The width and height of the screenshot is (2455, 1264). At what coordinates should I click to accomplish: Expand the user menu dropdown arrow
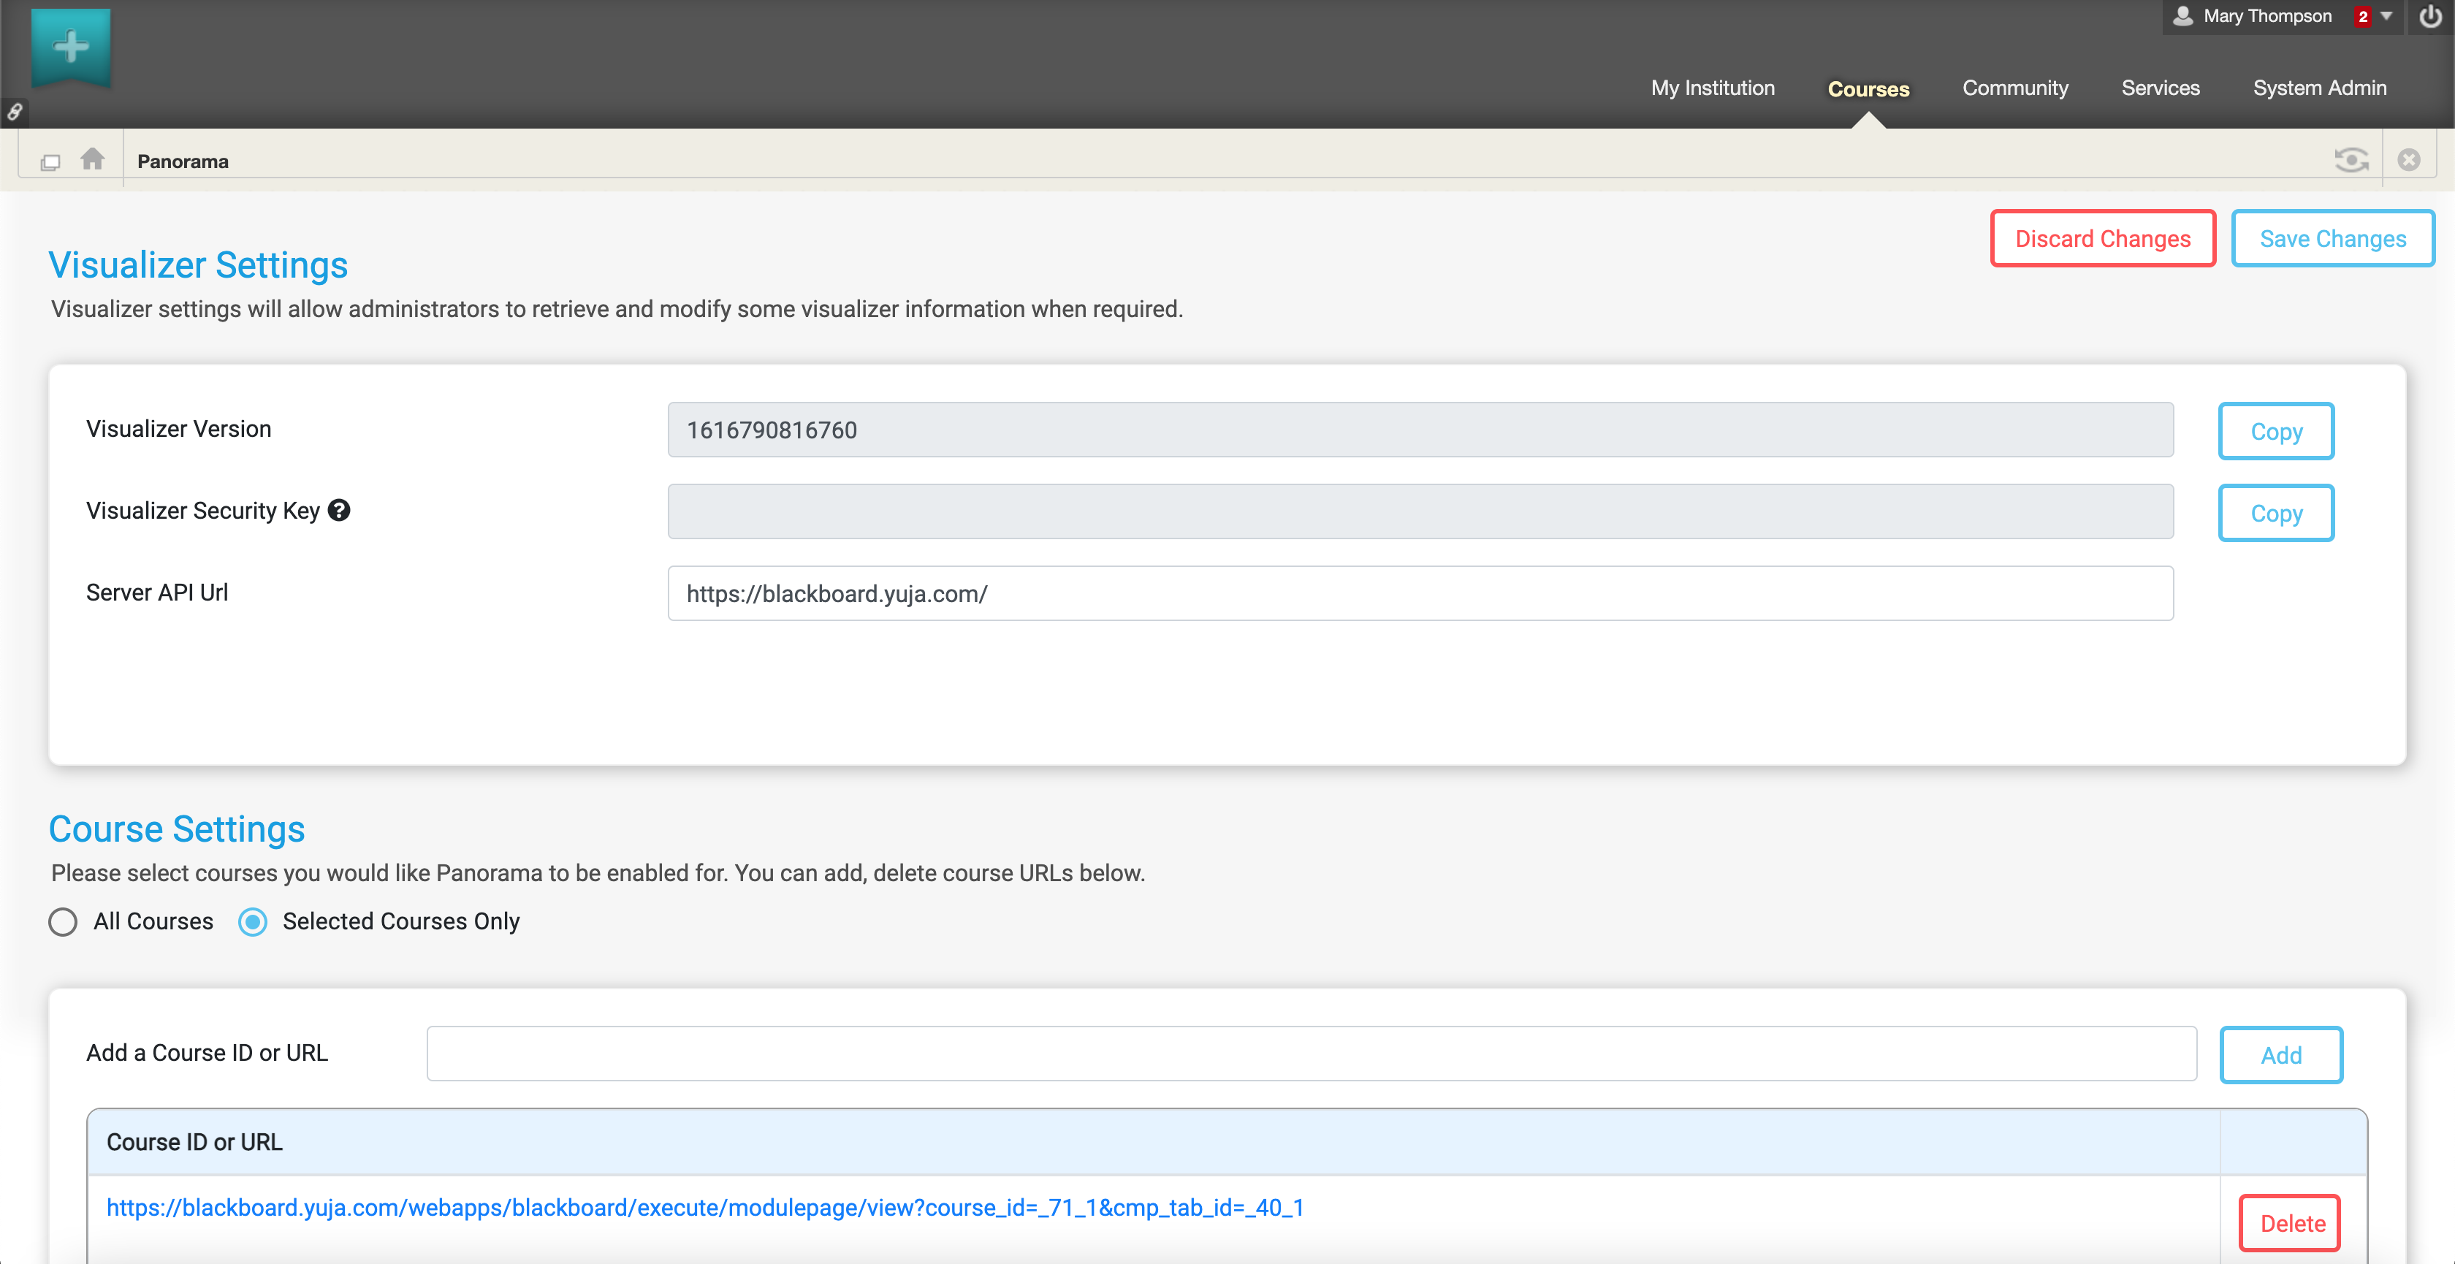coord(2386,16)
